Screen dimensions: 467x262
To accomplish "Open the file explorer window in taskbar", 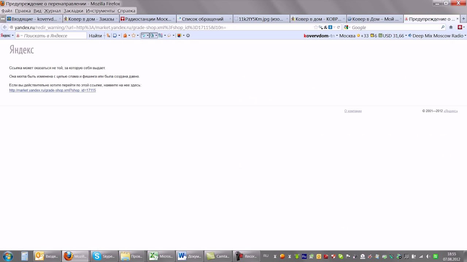I will (x=132, y=256).
